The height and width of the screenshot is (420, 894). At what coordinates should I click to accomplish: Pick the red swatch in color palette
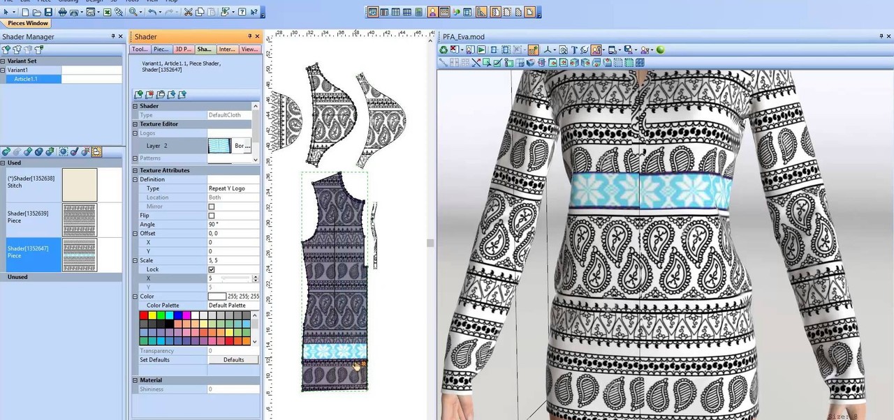pos(144,315)
